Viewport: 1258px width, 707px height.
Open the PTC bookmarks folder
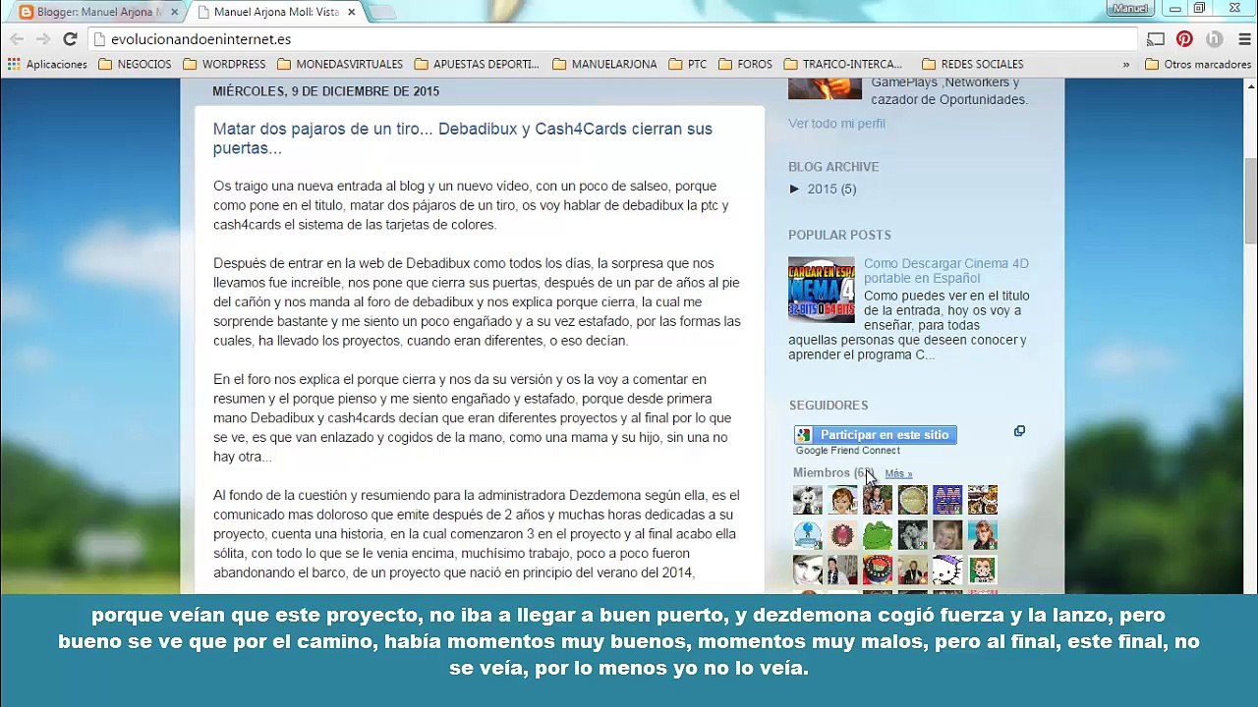tap(688, 64)
